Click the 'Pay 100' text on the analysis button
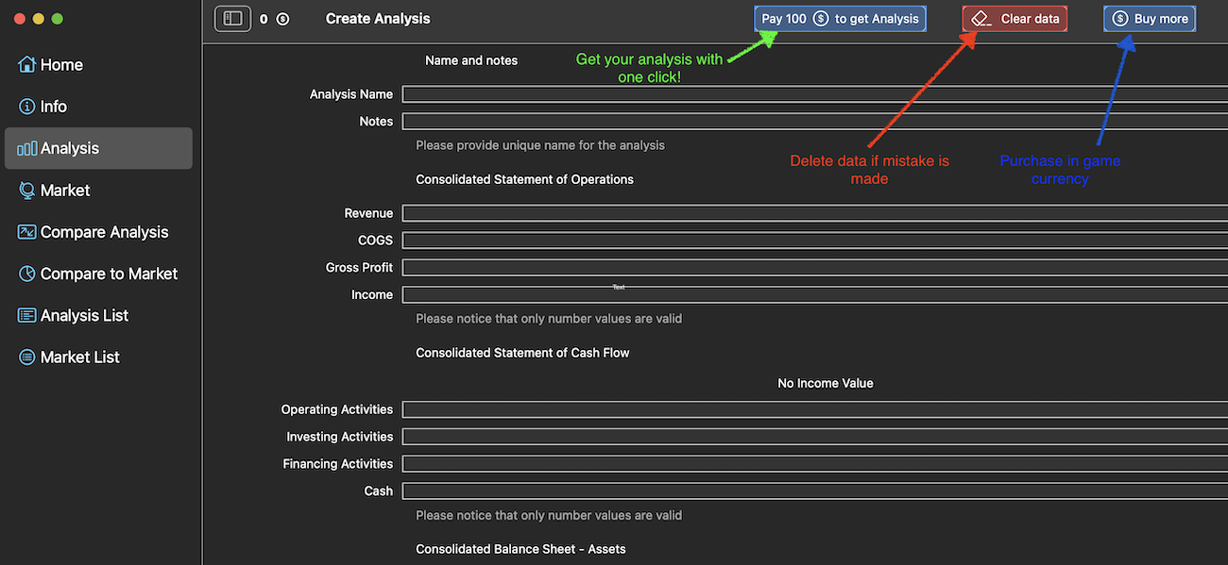The width and height of the screenshot is (1228, 565). [784, 19]
